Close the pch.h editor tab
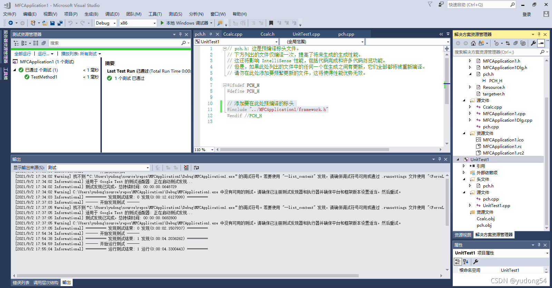This screenshot has height=288, width=552. 217,34
